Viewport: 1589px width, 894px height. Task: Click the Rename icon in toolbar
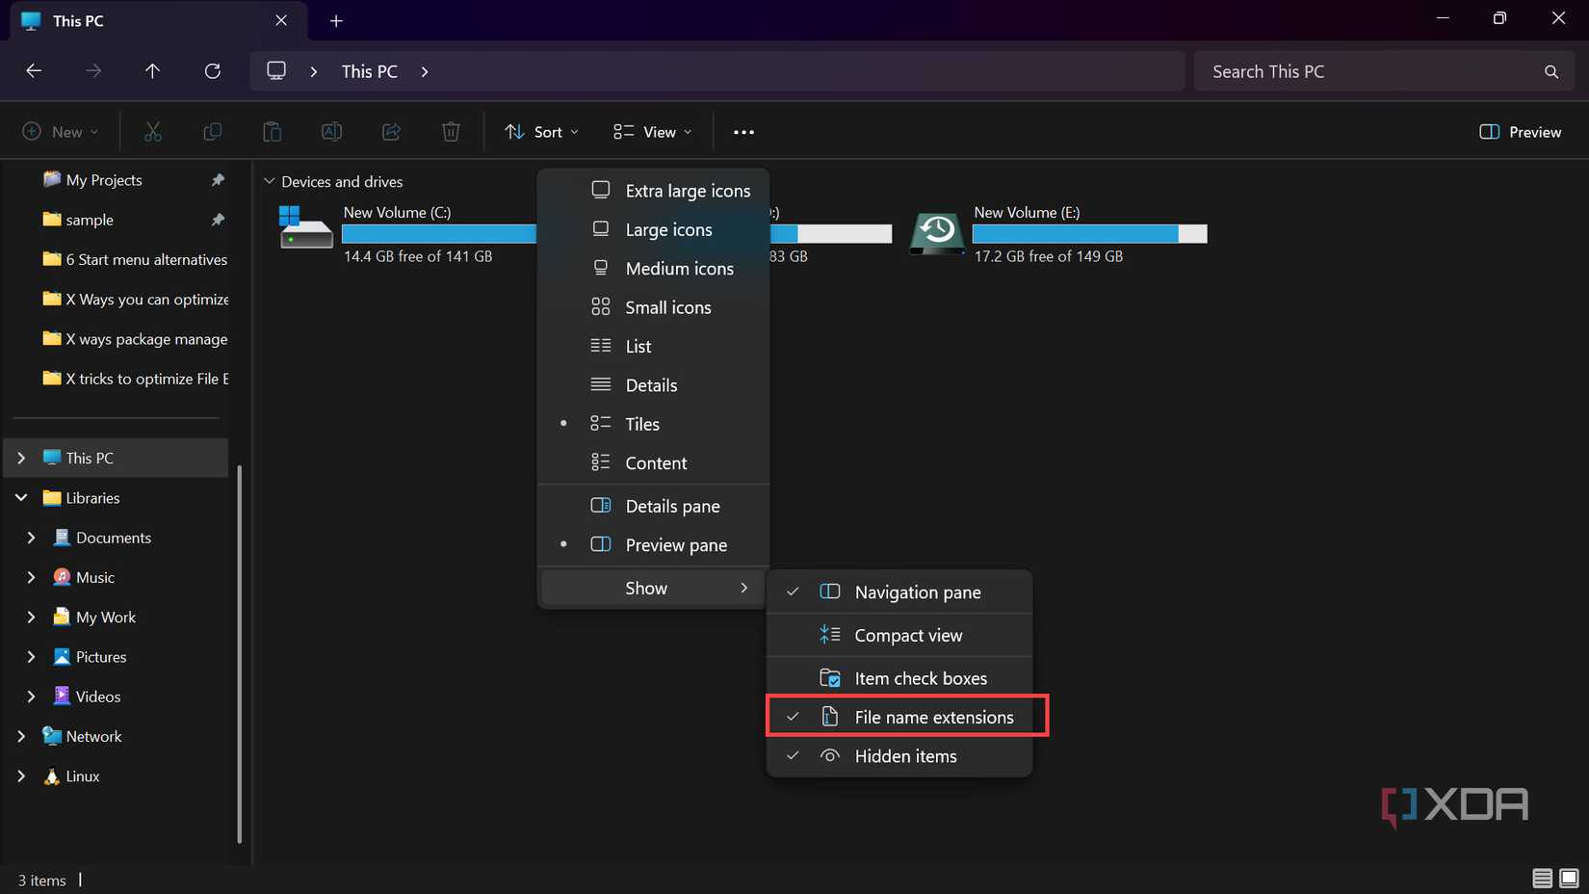tap(331, 132)
